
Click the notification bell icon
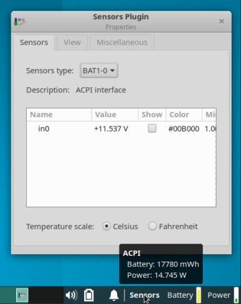(x=114, y=295)
